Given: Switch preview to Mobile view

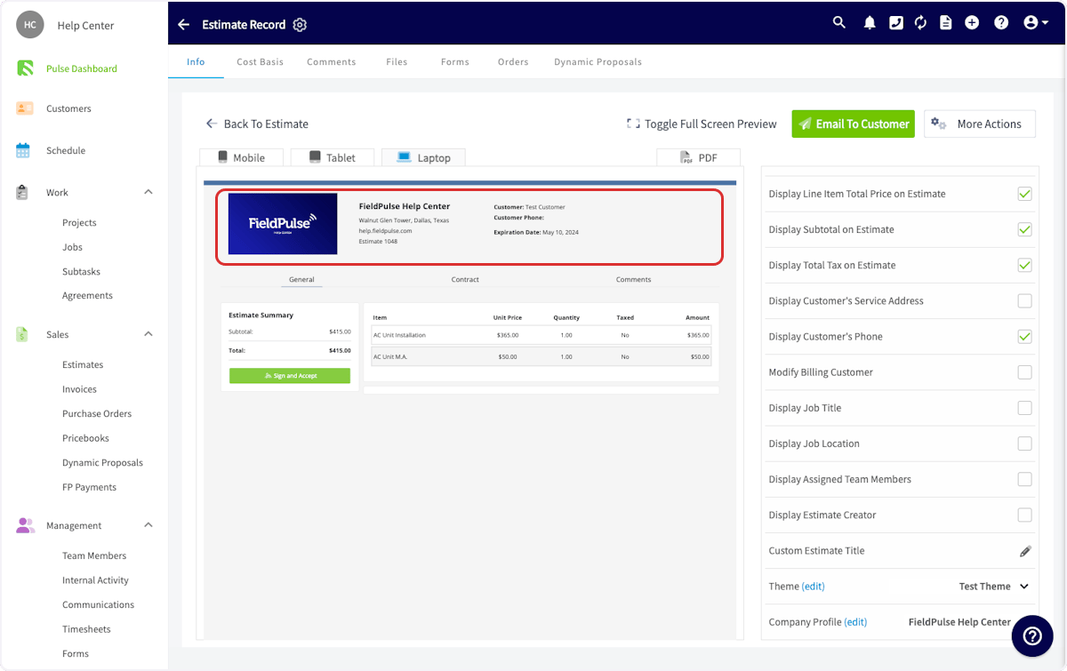Looking at the screenshot, I should (241, 157).
